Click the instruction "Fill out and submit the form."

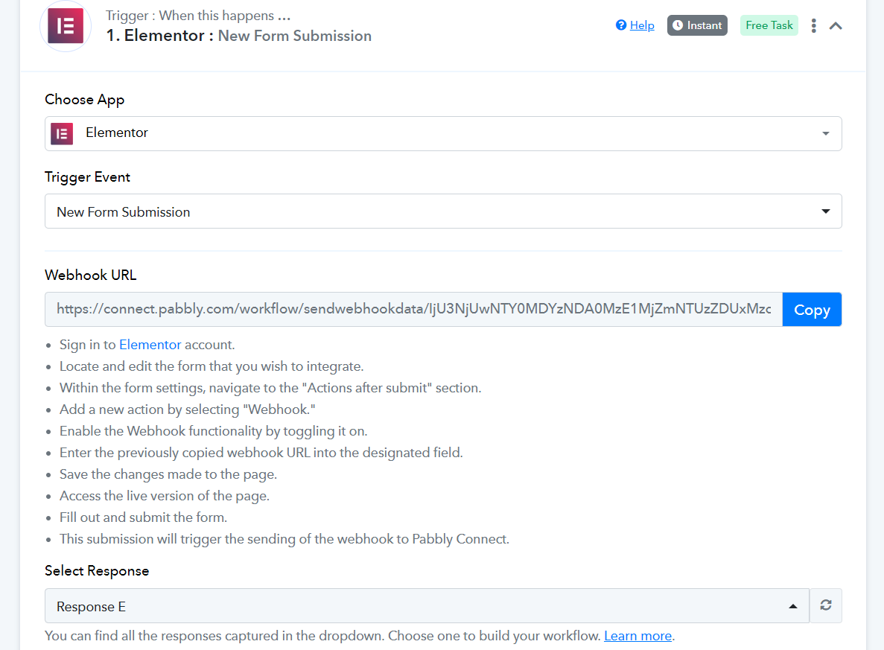[x=143, y=517]
